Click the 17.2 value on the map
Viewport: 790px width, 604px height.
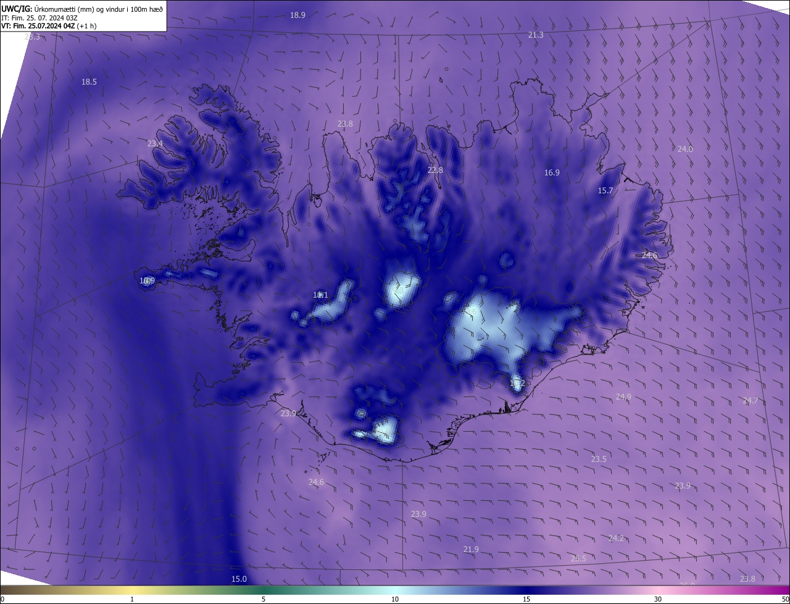tap(517, 384)
